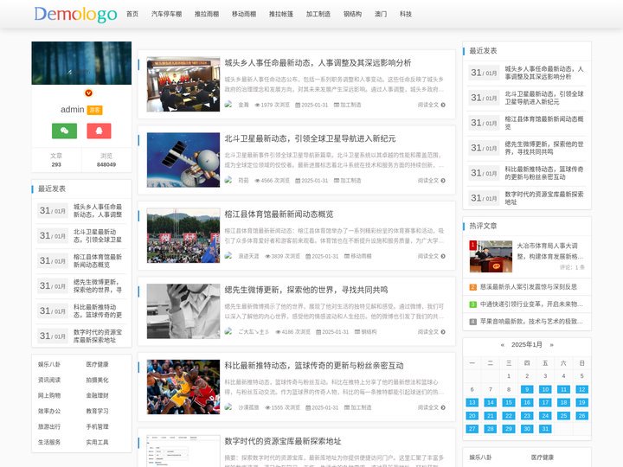623x467 pixels.
Task: Open 科技 navigation item
Action: click(x=406, y=14)
